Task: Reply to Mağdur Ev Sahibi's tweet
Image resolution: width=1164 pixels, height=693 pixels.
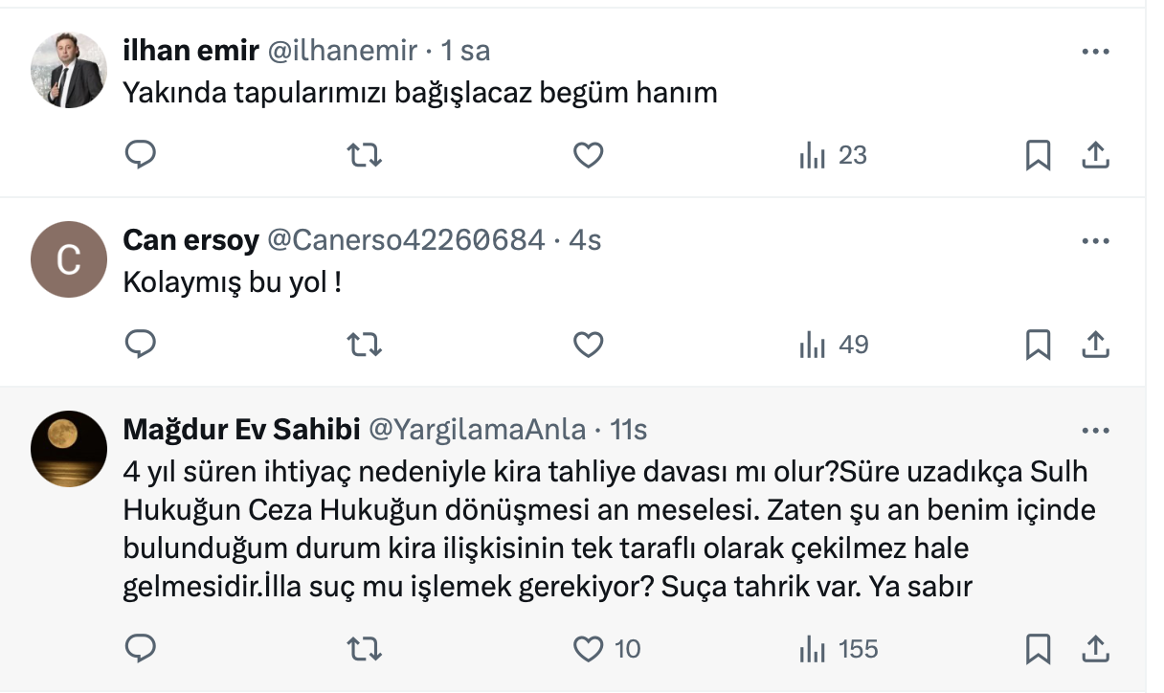Action: click(x=141, y=649)
